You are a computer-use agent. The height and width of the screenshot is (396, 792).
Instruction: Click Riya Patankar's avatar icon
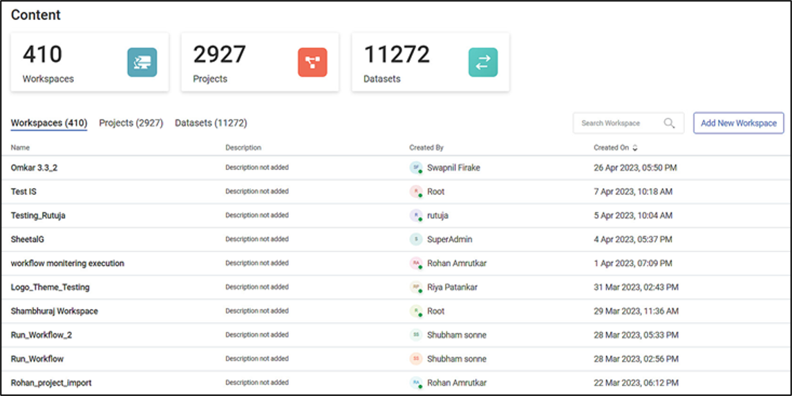pos(415,287)
